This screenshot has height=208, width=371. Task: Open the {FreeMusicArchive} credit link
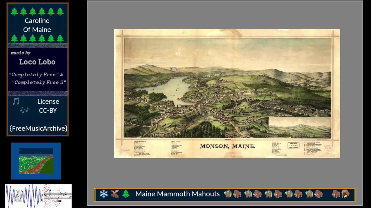point(38,128)
